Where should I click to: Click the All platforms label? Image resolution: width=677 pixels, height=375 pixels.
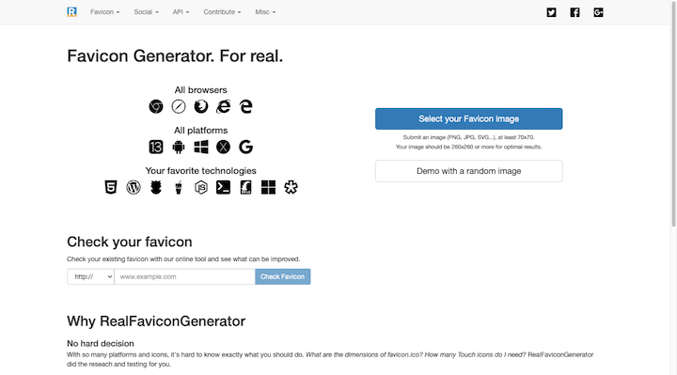201,131
